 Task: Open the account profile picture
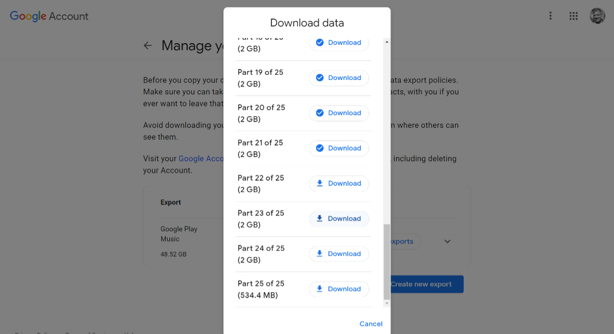[x=597, y=16]
